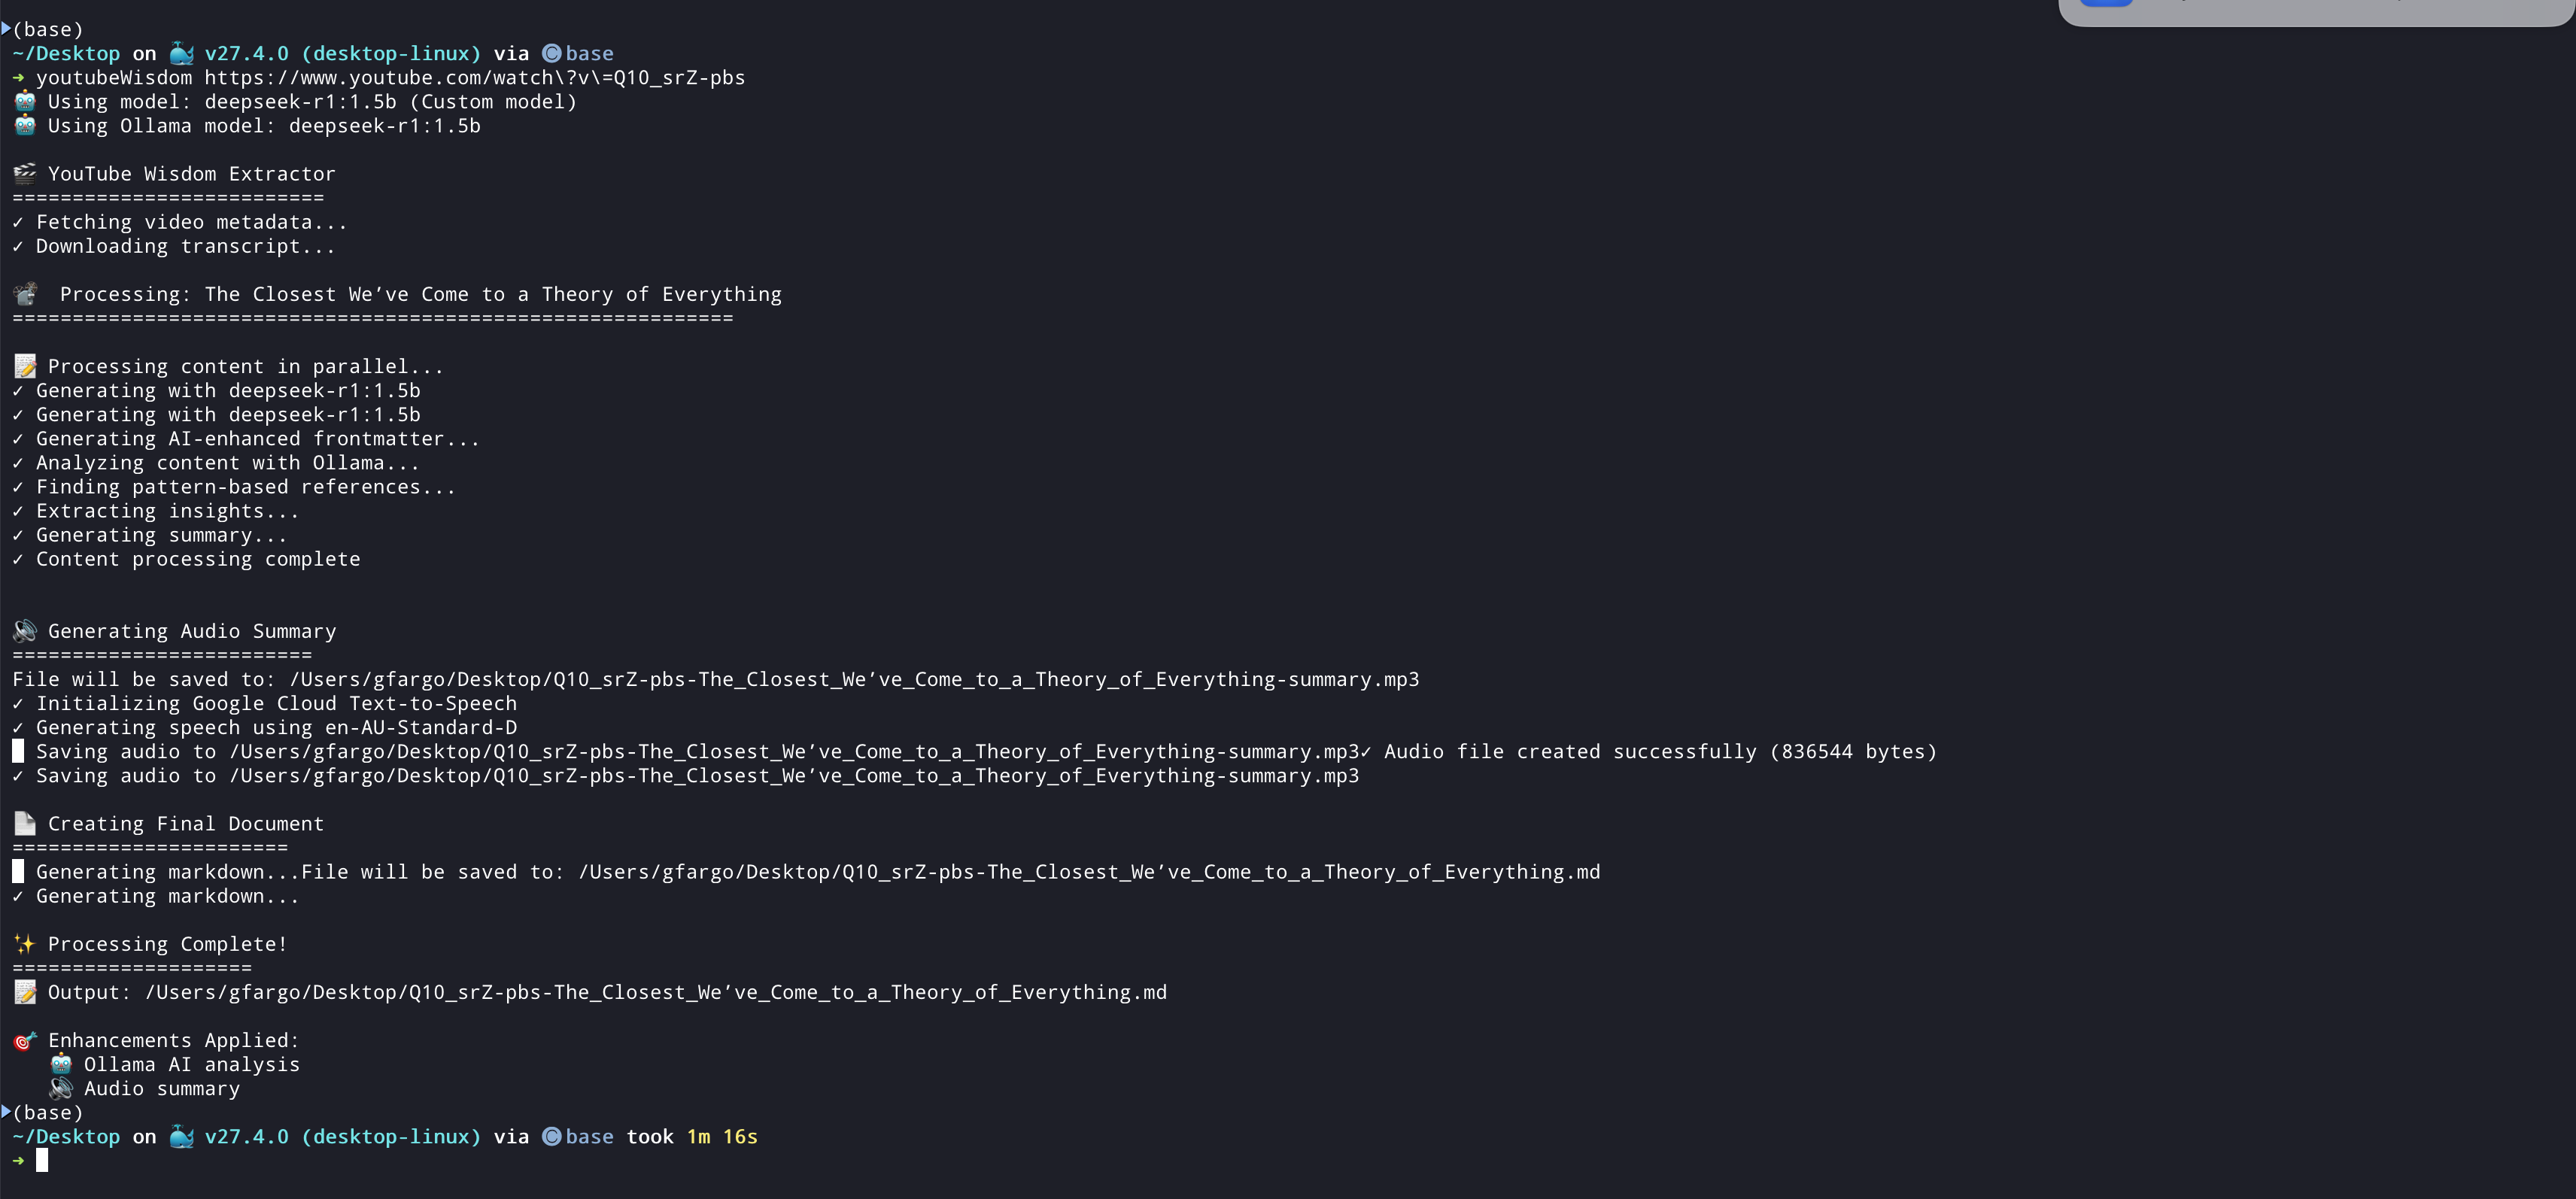Click the clapperboard icon next to YouTube Wisdom Extractor
Image resolution: width=2576 pixels, height=1199 pixels.
(x=25, y=173)
